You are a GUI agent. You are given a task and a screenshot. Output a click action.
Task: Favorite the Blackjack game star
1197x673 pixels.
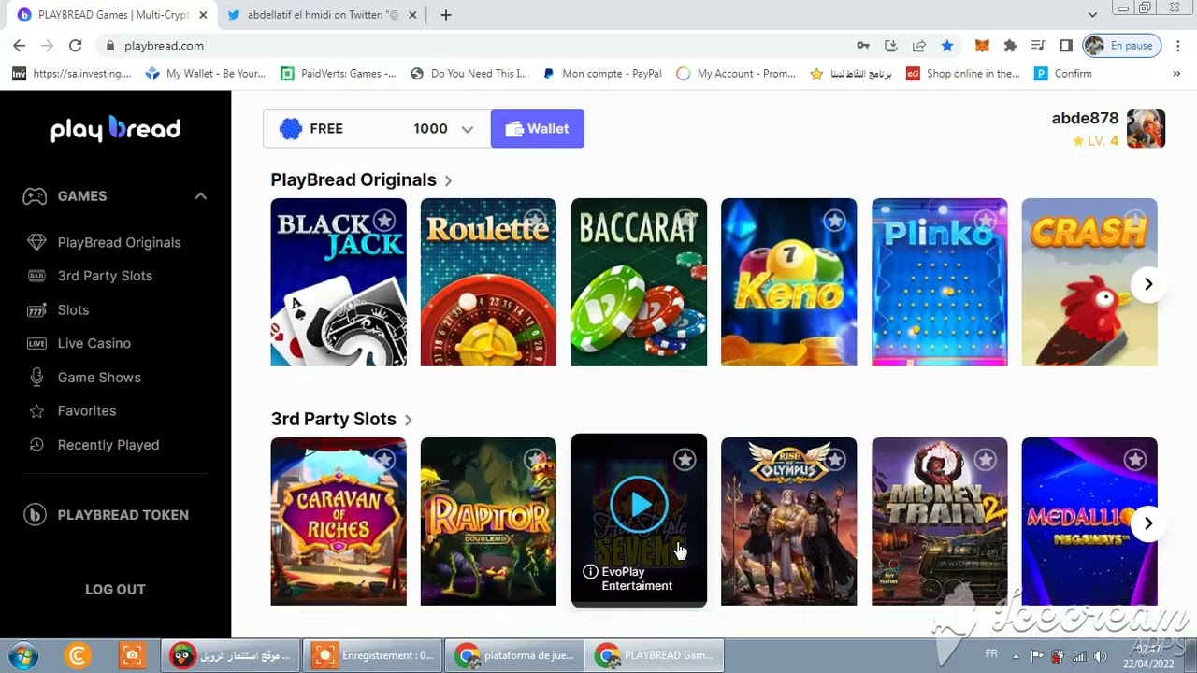pos(384,221)
